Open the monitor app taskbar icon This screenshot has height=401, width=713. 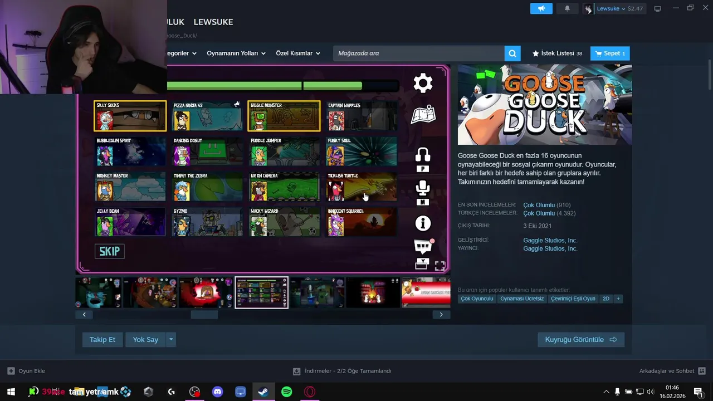pyautogui.click(x=241, y=392)
